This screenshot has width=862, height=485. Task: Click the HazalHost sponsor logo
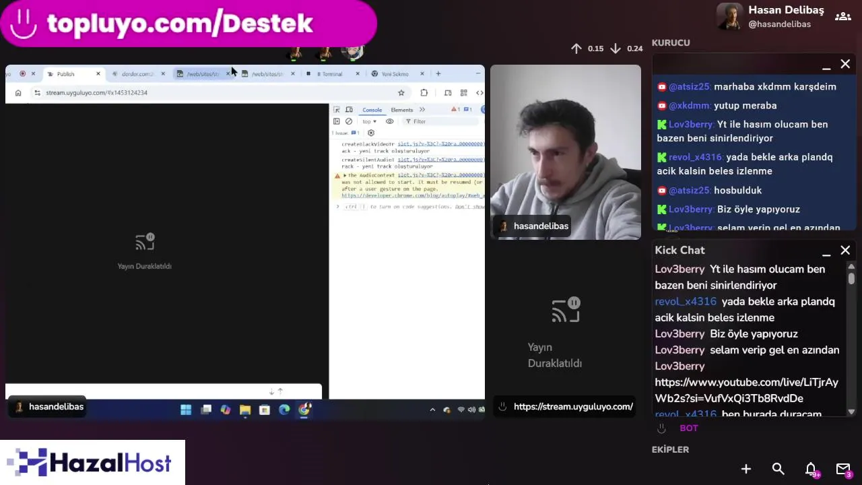(92, 463)
